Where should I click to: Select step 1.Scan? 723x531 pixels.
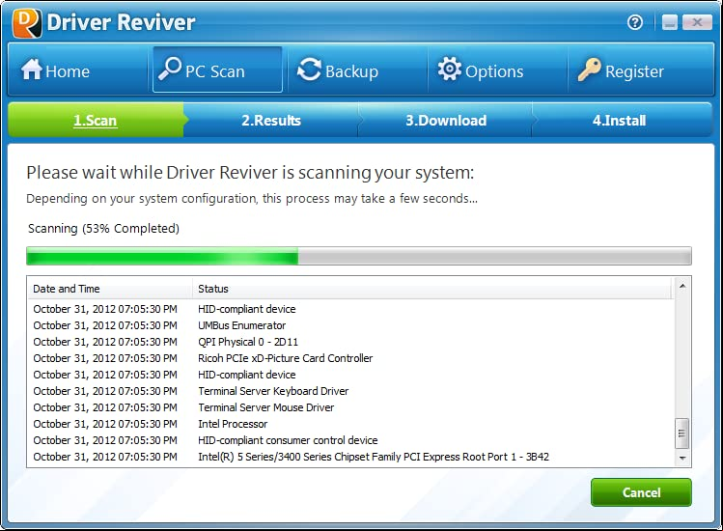tap(96, 121)
